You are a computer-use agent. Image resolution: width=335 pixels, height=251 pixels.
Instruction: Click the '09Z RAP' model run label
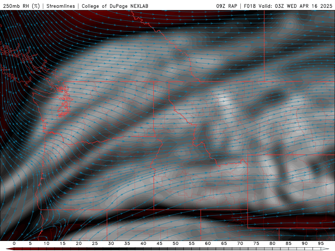(x=227, y=6)
